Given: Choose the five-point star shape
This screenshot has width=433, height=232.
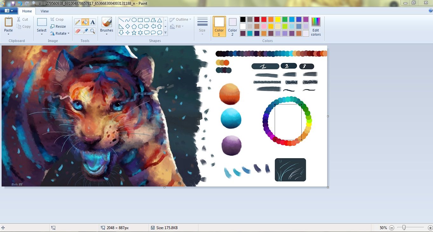Looking at the screenshot, I should coord(134,32).
